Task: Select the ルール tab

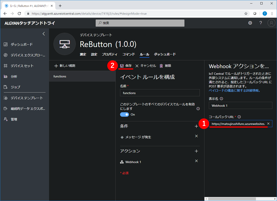Action: click(145, 54)
